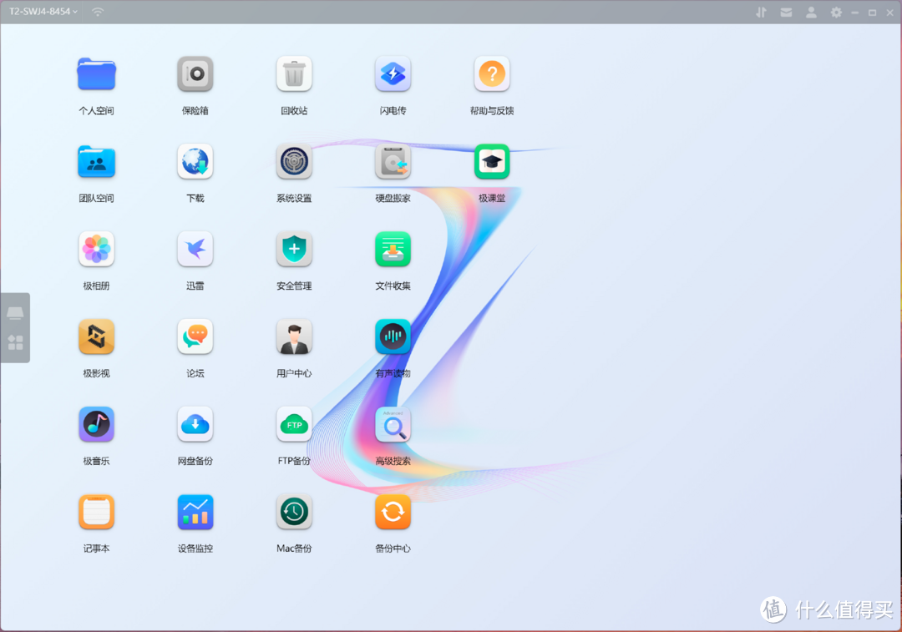Open the 回收站 recycle bin

point(294,74)
